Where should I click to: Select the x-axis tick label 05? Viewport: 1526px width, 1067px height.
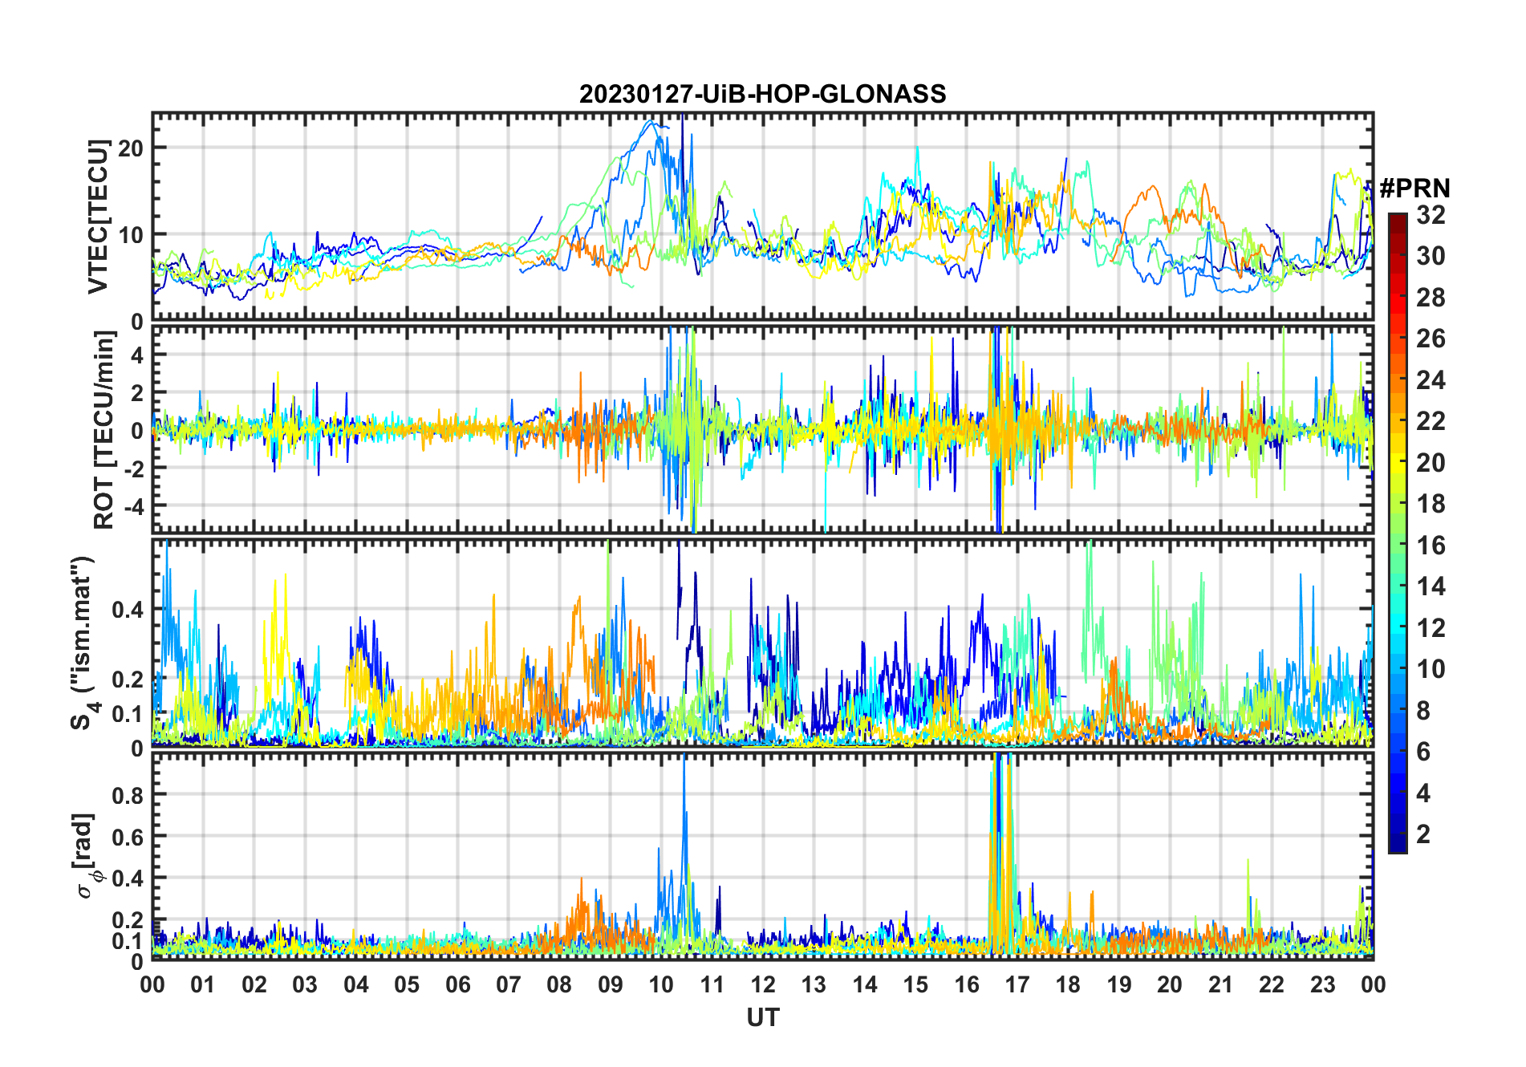(407, 984)
